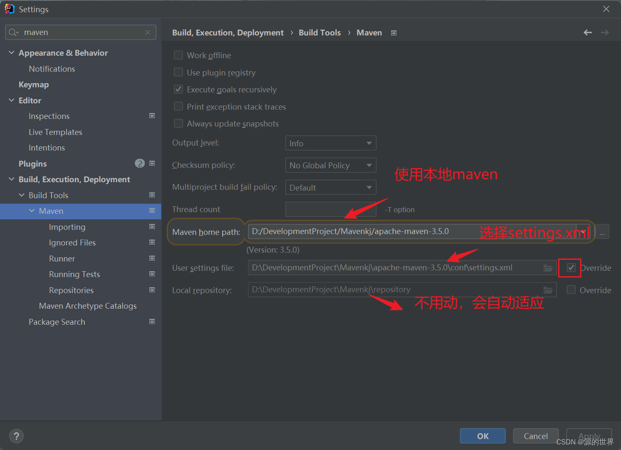Screen dimensions: 621x450
Task: Browse for the local repository folder icon
Action: pyautogui.click(x=548, y=290)
